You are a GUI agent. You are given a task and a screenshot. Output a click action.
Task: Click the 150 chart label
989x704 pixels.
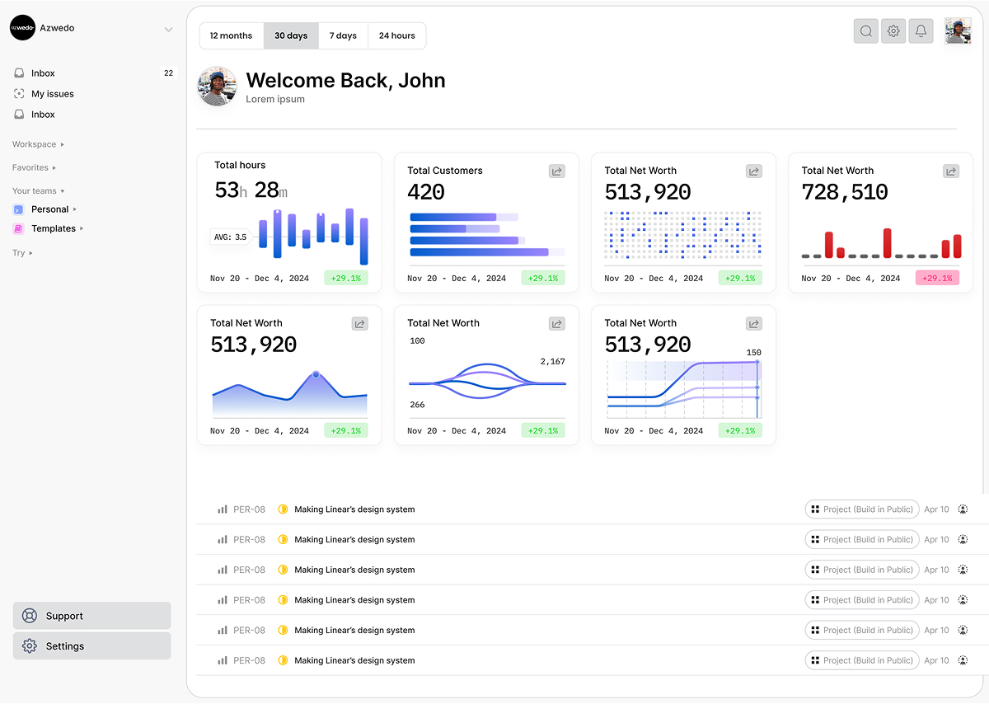point(754,353)
